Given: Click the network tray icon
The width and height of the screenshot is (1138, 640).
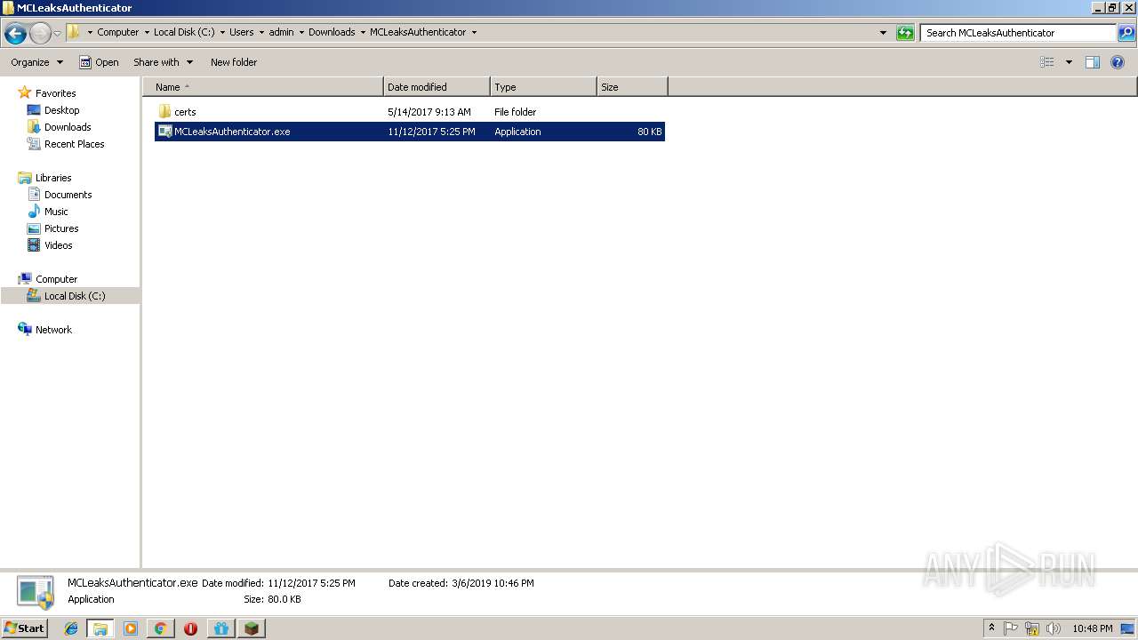Looking at the screenshot, I should pyautogui.click(x=1032, y=628).
